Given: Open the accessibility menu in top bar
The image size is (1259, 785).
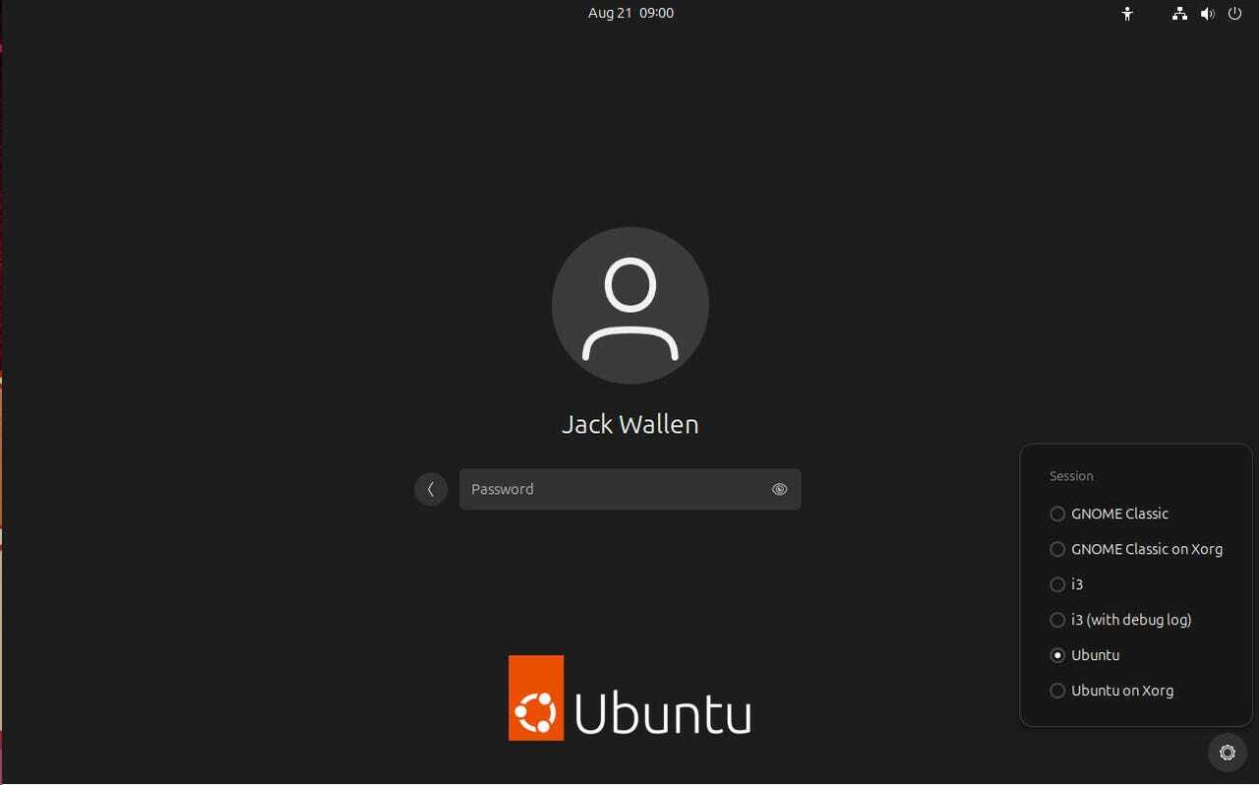Looking at the screenshot, I should click(1127, 14).
